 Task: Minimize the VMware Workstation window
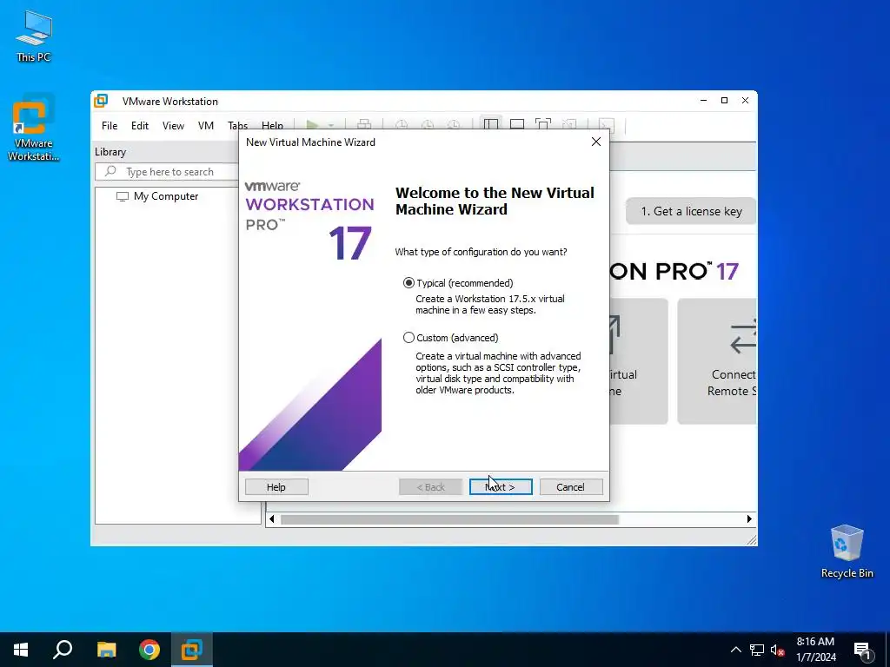click(x=703, y=101)
